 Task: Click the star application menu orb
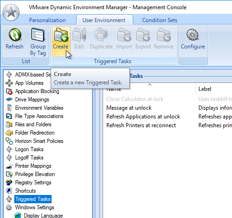pos(11,12)
